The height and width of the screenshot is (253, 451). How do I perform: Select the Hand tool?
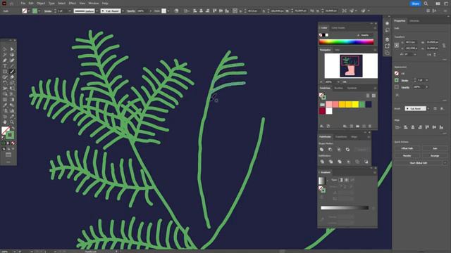pos(5,122)
